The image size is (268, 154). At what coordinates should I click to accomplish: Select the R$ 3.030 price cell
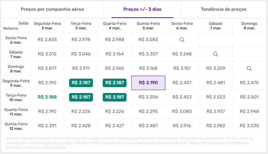coord(249,126)
